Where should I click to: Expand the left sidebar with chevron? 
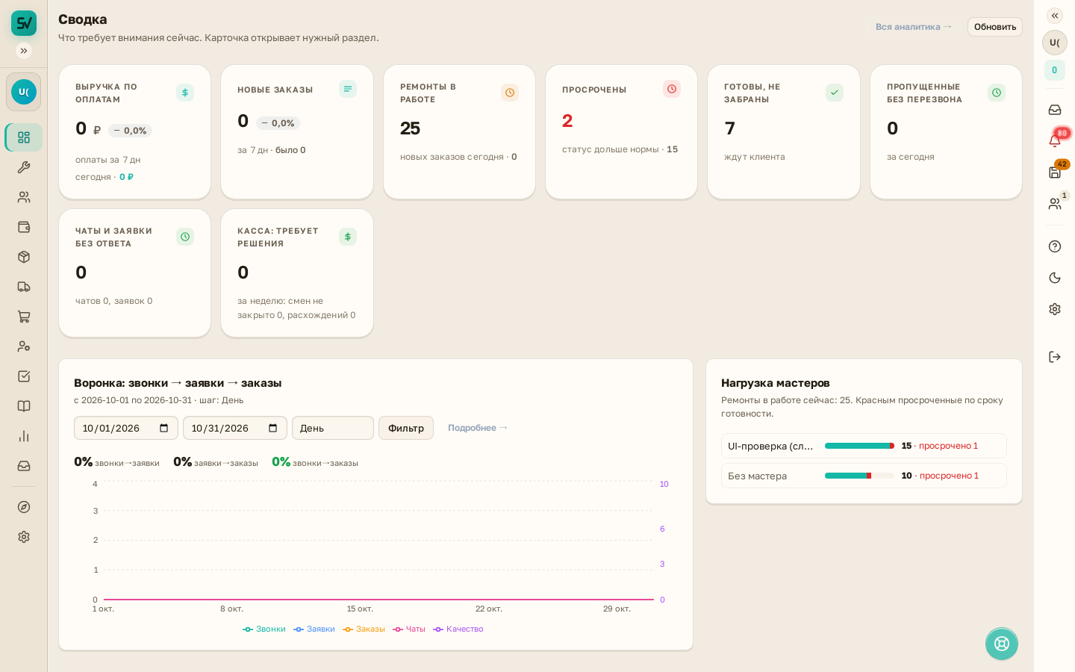click(24, 51)
